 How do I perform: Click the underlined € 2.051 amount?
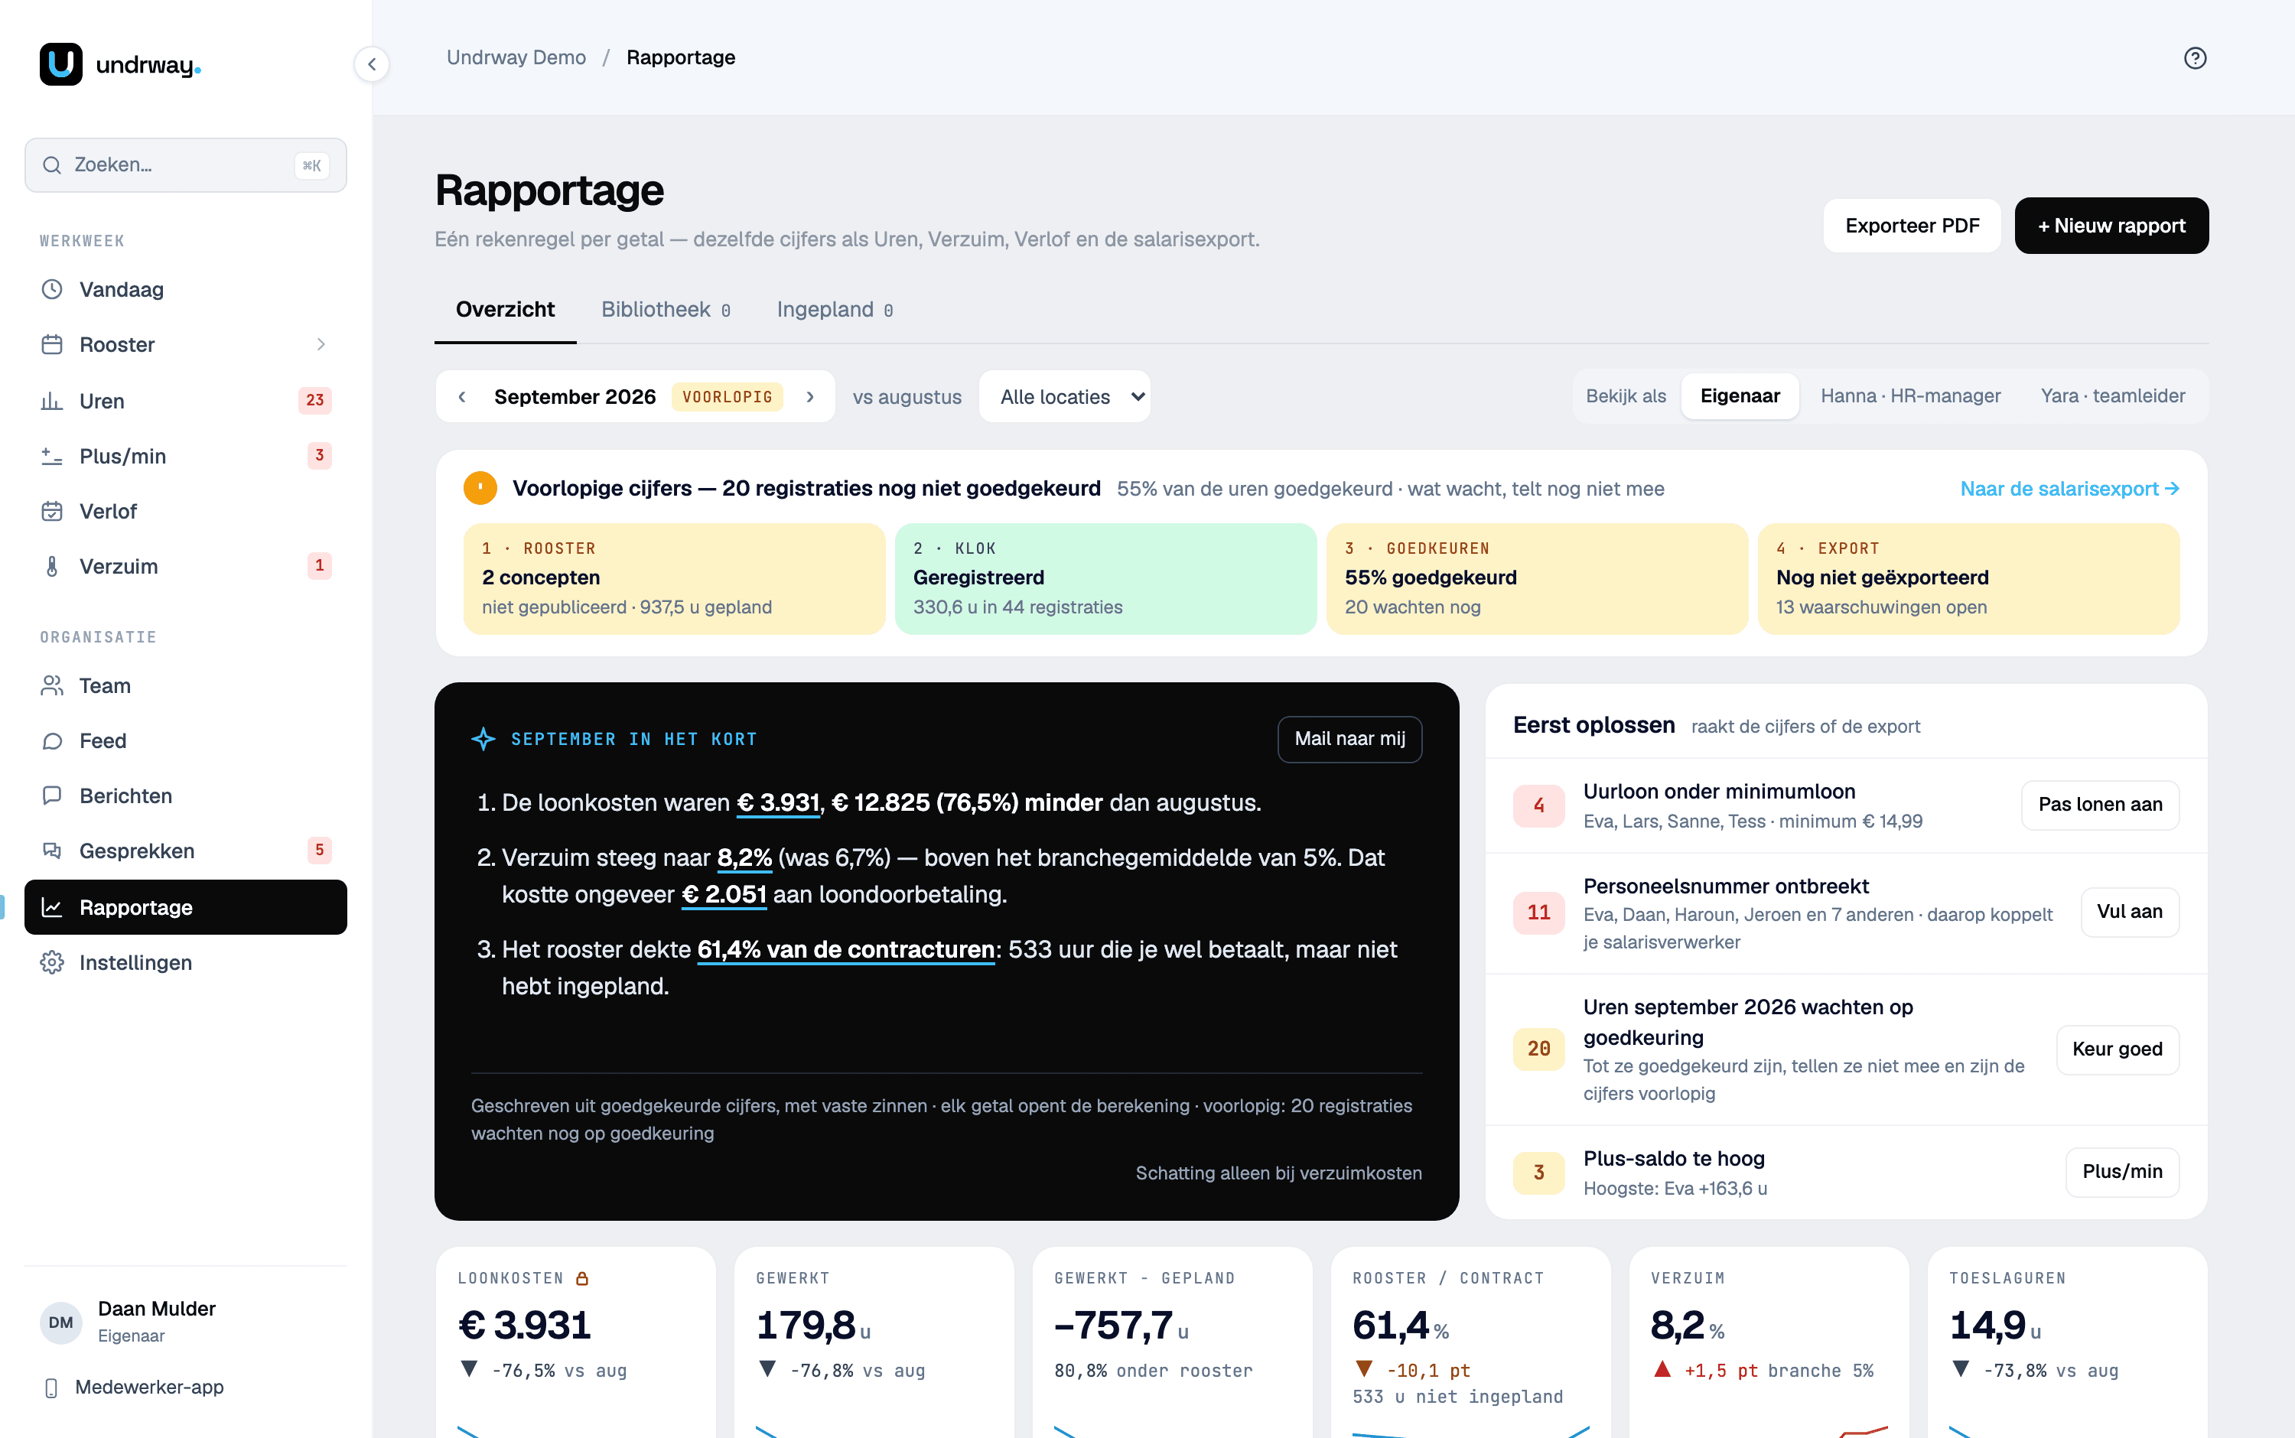click(724, 894)
